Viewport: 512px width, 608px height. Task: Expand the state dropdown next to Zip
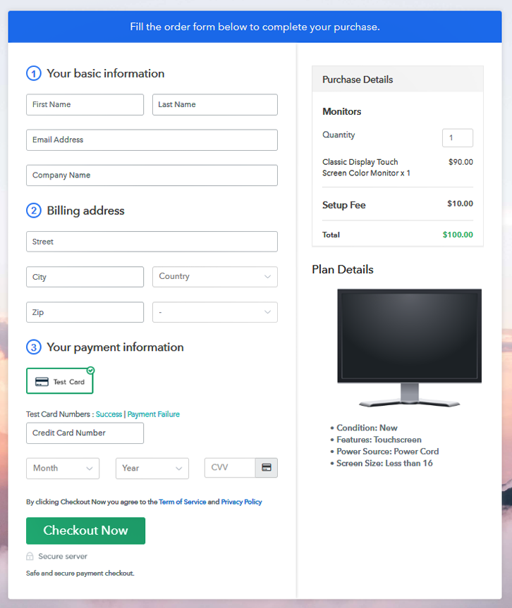(214, 312)
